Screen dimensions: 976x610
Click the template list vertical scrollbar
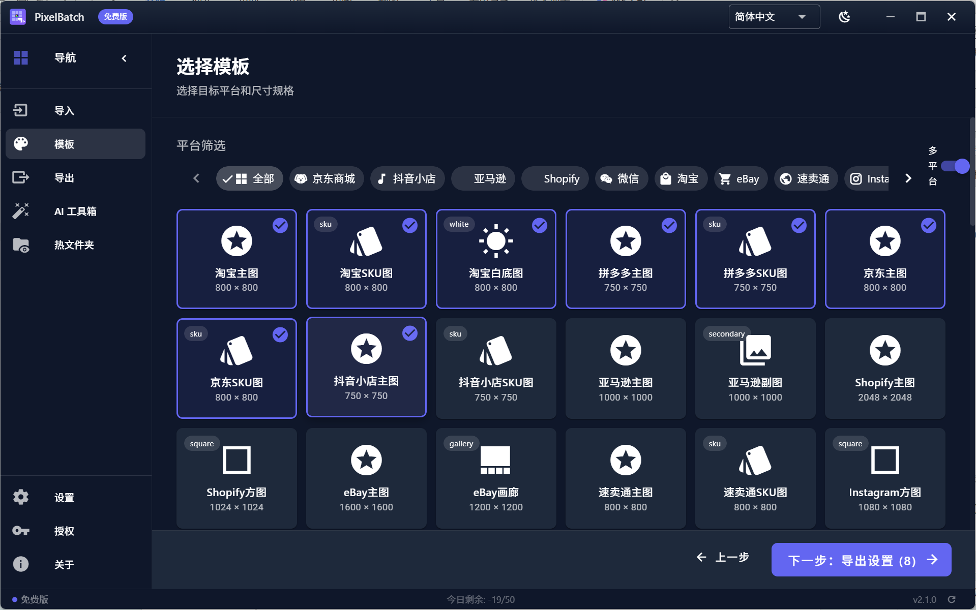972,171
